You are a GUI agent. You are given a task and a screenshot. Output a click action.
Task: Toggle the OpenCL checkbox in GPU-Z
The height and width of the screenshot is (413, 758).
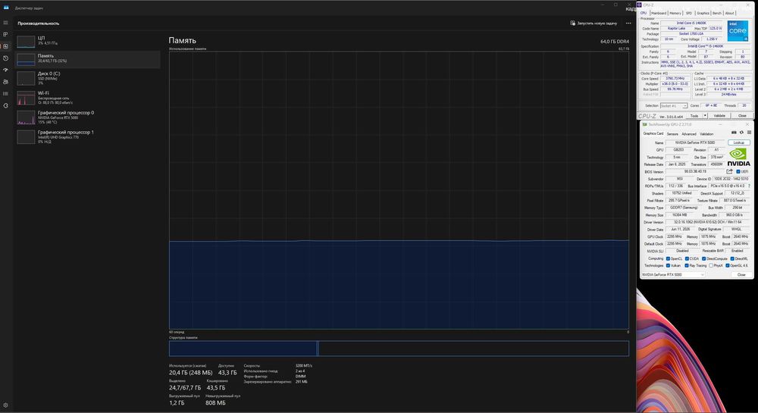pos(668,259)
